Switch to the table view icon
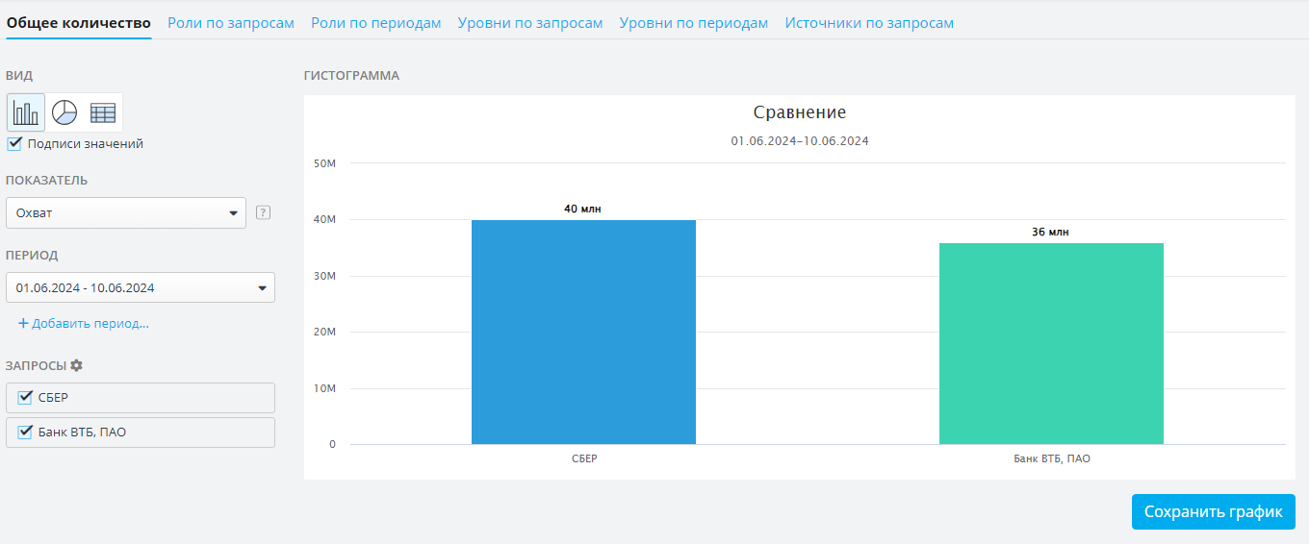This screenshot has width=1309, height=544. [x=103, y=112]
